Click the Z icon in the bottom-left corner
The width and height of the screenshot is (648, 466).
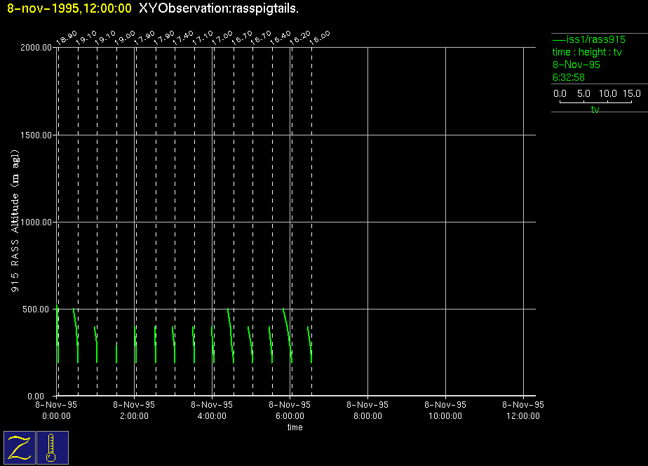(x=19, y=447)
